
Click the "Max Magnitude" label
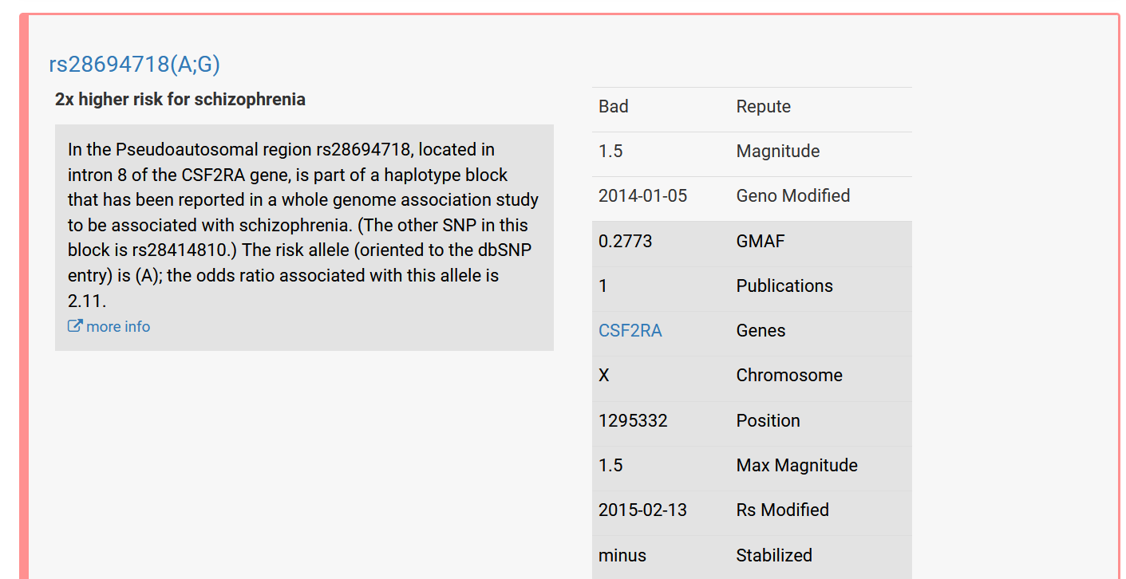pyautogui.click(x=796, y=466)
